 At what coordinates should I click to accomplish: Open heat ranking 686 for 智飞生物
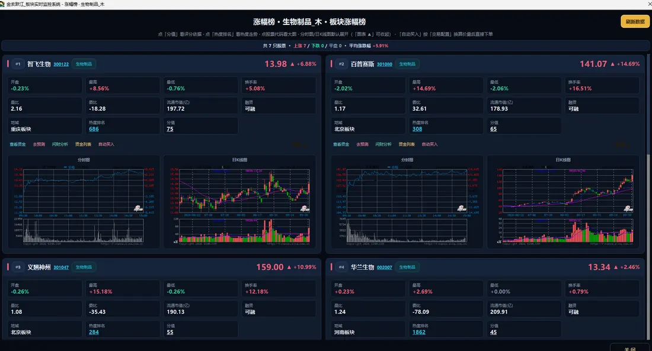pos(94,129)
